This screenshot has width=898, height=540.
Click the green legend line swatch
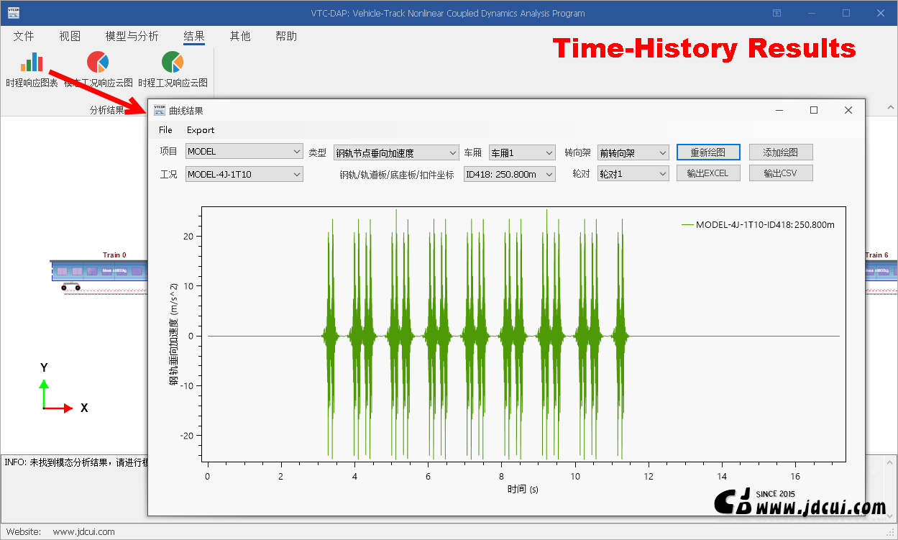coord(687,225)
